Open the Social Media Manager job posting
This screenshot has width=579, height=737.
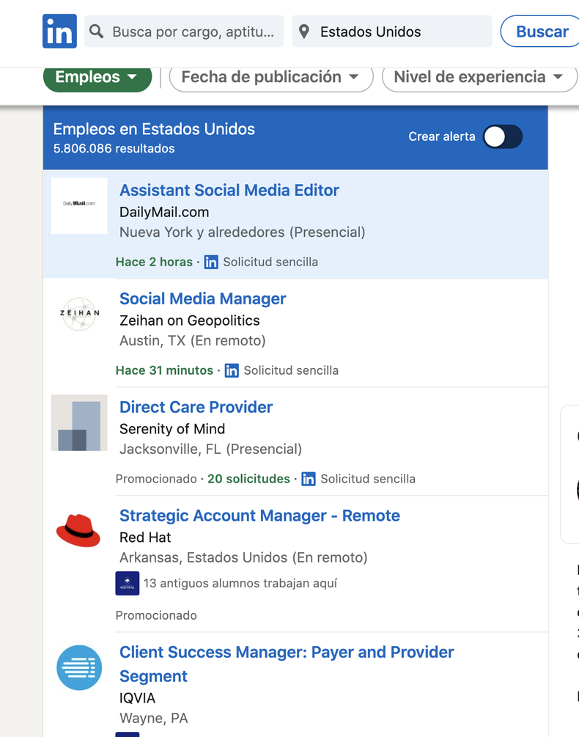[x=202, y=298]
